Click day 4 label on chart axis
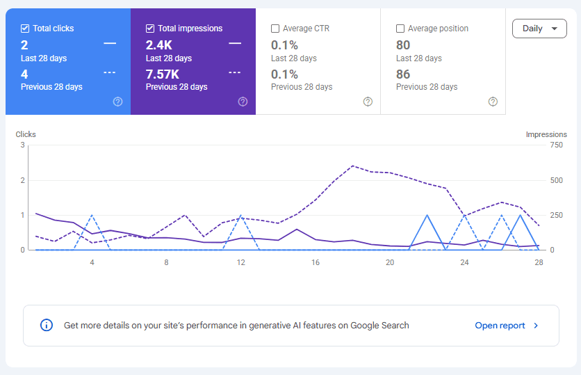Image resolution: width=581 pixels, height=375 pixels. coord(92,262)
